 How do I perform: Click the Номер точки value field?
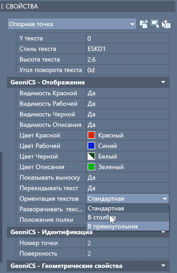pos(127,243)
